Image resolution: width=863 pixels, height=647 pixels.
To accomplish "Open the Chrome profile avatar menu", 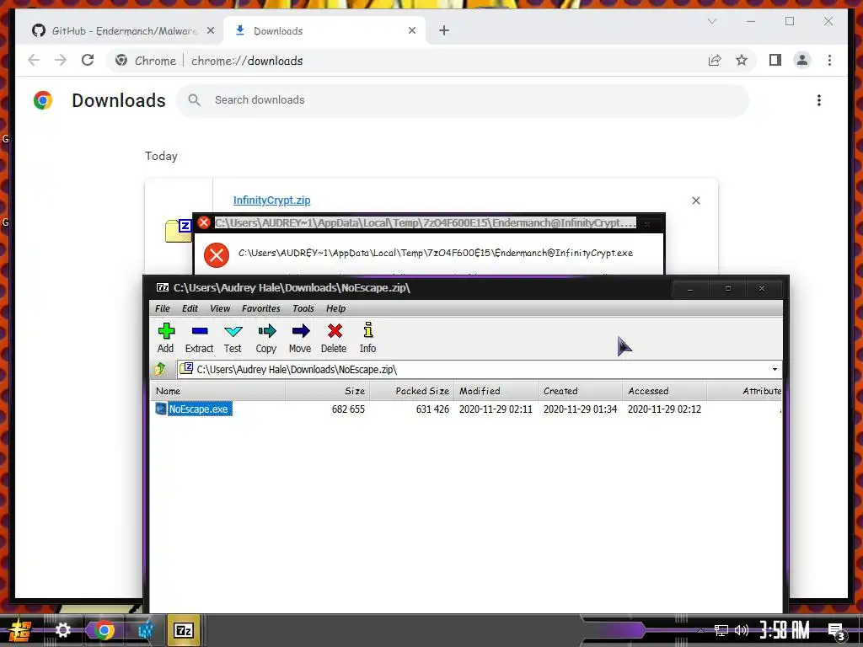I will coord(802,61).
